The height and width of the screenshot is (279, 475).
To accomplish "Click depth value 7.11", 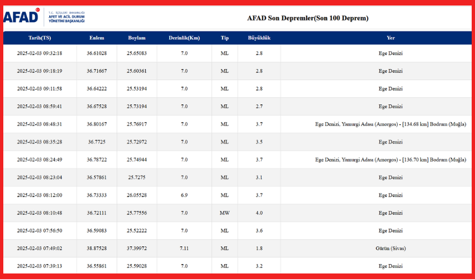I will pos(184,249).
